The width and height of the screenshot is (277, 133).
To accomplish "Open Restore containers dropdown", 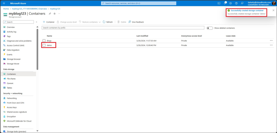I will (x=90, y=22).
